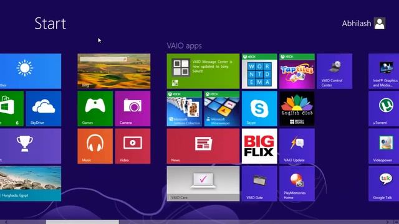Click the scrollbar left arrow
This screenshot has width=399, height=224.
[6, 222]
